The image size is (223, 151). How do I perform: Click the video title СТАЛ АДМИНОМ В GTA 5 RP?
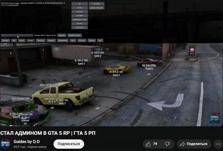pos(48,133)
